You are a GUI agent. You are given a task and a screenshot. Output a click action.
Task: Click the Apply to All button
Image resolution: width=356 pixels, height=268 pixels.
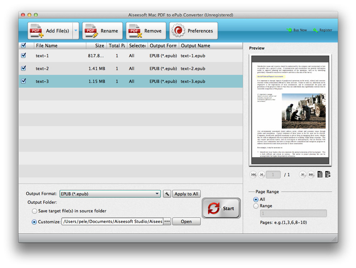(186, 194)
